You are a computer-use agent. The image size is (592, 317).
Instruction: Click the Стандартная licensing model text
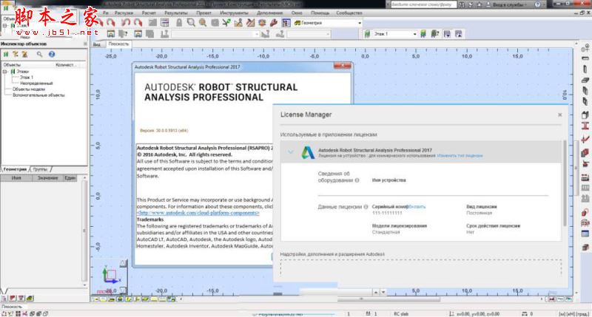[386, 232]
